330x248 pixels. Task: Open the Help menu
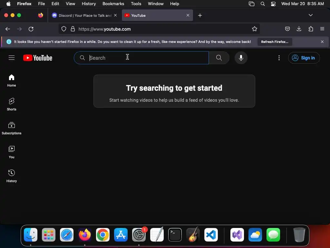click(174, 4)
